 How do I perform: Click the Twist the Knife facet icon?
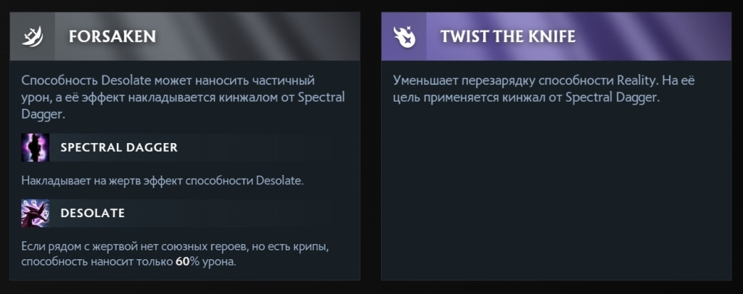click(x=405, y=36)
